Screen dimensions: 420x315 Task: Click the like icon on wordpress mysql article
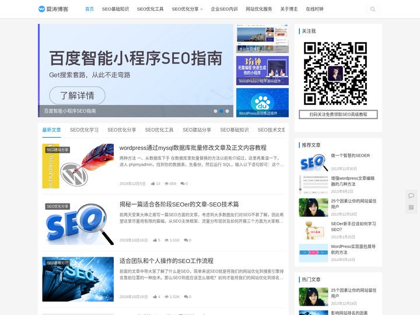click(x=153, y=184)
